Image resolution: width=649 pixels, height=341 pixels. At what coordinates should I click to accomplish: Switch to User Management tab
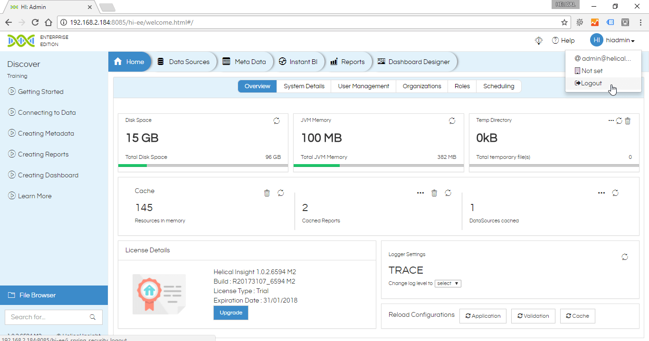coord(363,86)
